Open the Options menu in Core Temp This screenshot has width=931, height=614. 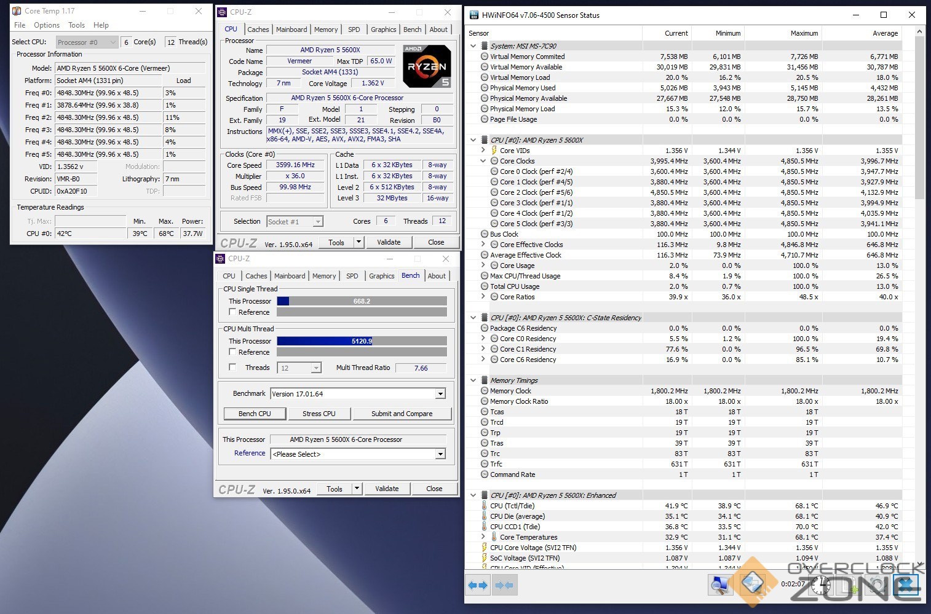[47, 25]
